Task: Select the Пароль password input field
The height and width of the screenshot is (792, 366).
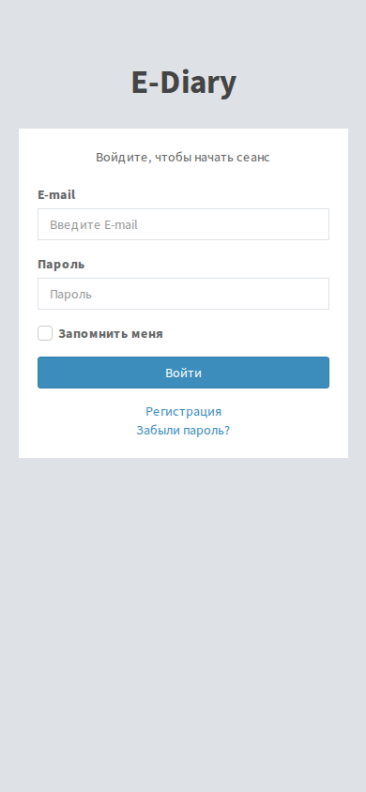Action: 183,294
